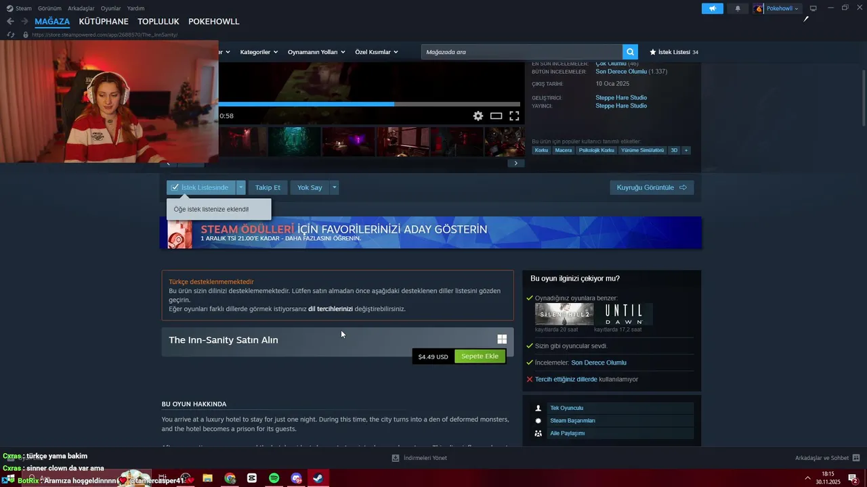Focus the Mağazada ara search field
This screenshot has width=867, height=487.
522,52
